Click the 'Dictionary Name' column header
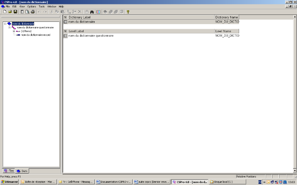 [227, 17]
